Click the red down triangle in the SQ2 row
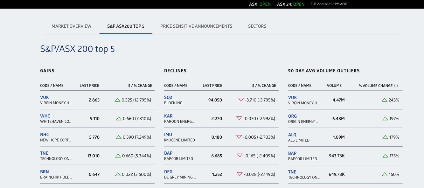 (241, 100)
